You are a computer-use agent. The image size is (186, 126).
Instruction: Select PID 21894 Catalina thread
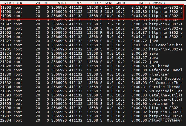pyautogui.click(x=6, y=100)
